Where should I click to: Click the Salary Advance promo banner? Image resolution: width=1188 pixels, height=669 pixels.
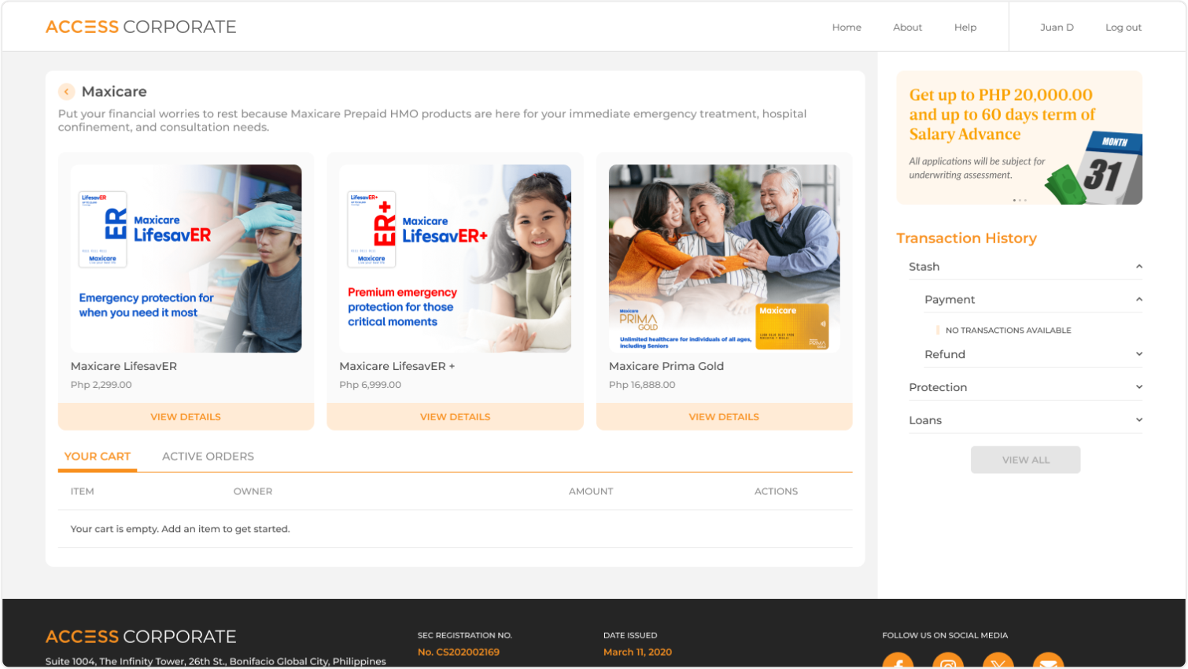click(1019, 138)
